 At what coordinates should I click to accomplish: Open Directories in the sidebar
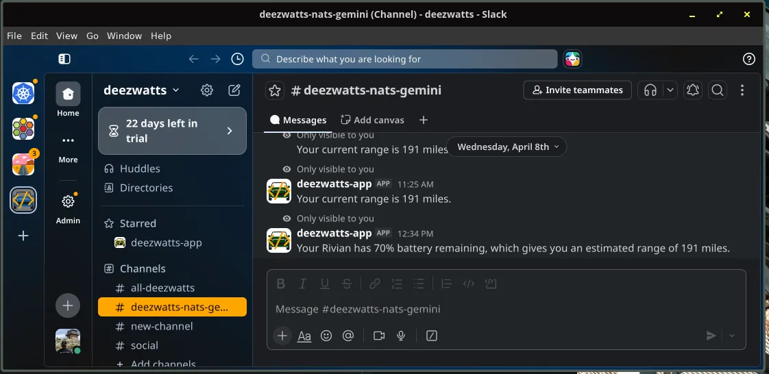click(172, 188)
